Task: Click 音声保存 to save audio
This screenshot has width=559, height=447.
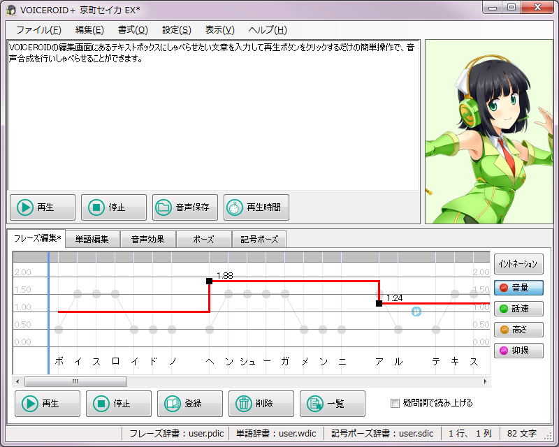Action: tap(185, 207)
